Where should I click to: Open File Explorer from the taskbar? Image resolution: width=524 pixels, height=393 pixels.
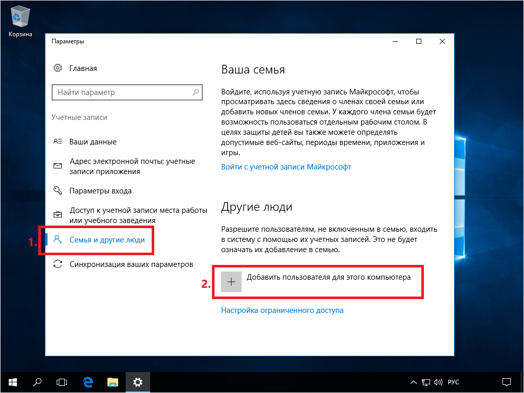click(112, 382)
